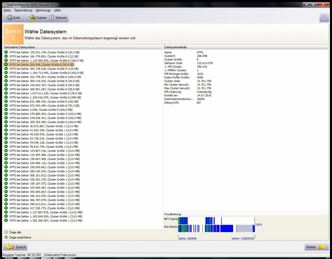This screenshot has height=259, width=332.
Task: Select NTFS entry at sector 330.562.375
Action: (x=45, y=179)
